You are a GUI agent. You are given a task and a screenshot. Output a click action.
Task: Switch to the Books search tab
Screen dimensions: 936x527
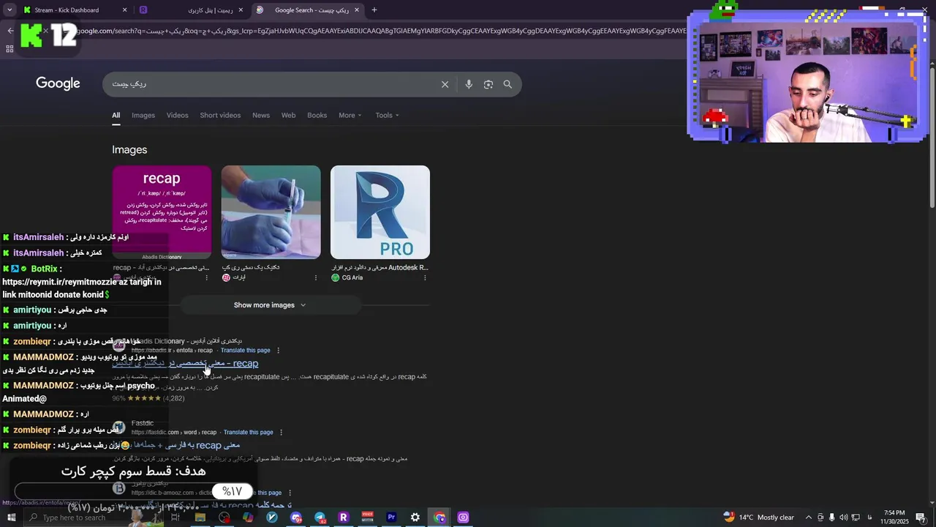317,115
